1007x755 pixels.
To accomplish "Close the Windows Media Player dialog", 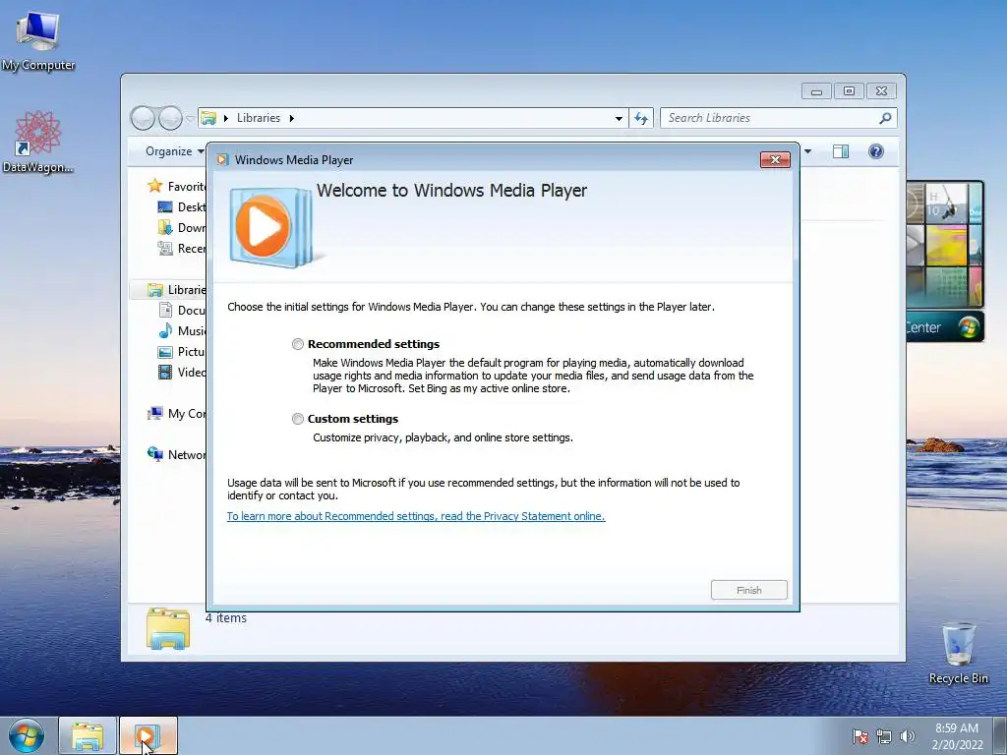I will click(x=775, y=160).
